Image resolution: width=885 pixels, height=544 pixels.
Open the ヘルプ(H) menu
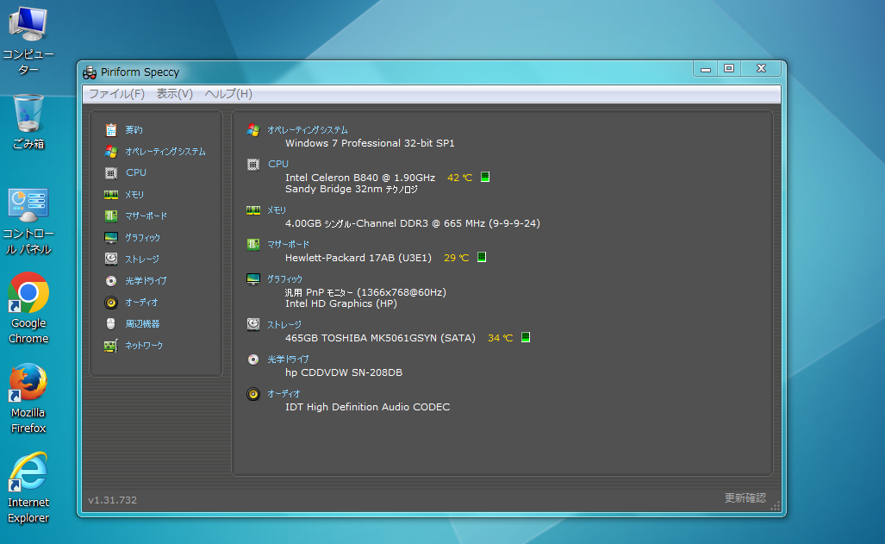[x=228, y=94]
